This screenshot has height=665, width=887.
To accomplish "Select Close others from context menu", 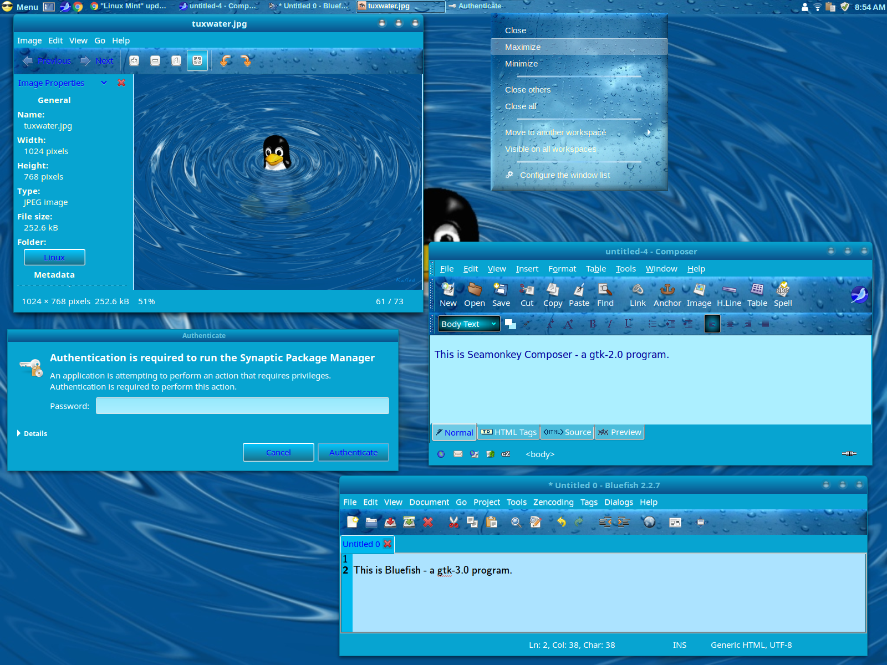I will coord(579,90).
